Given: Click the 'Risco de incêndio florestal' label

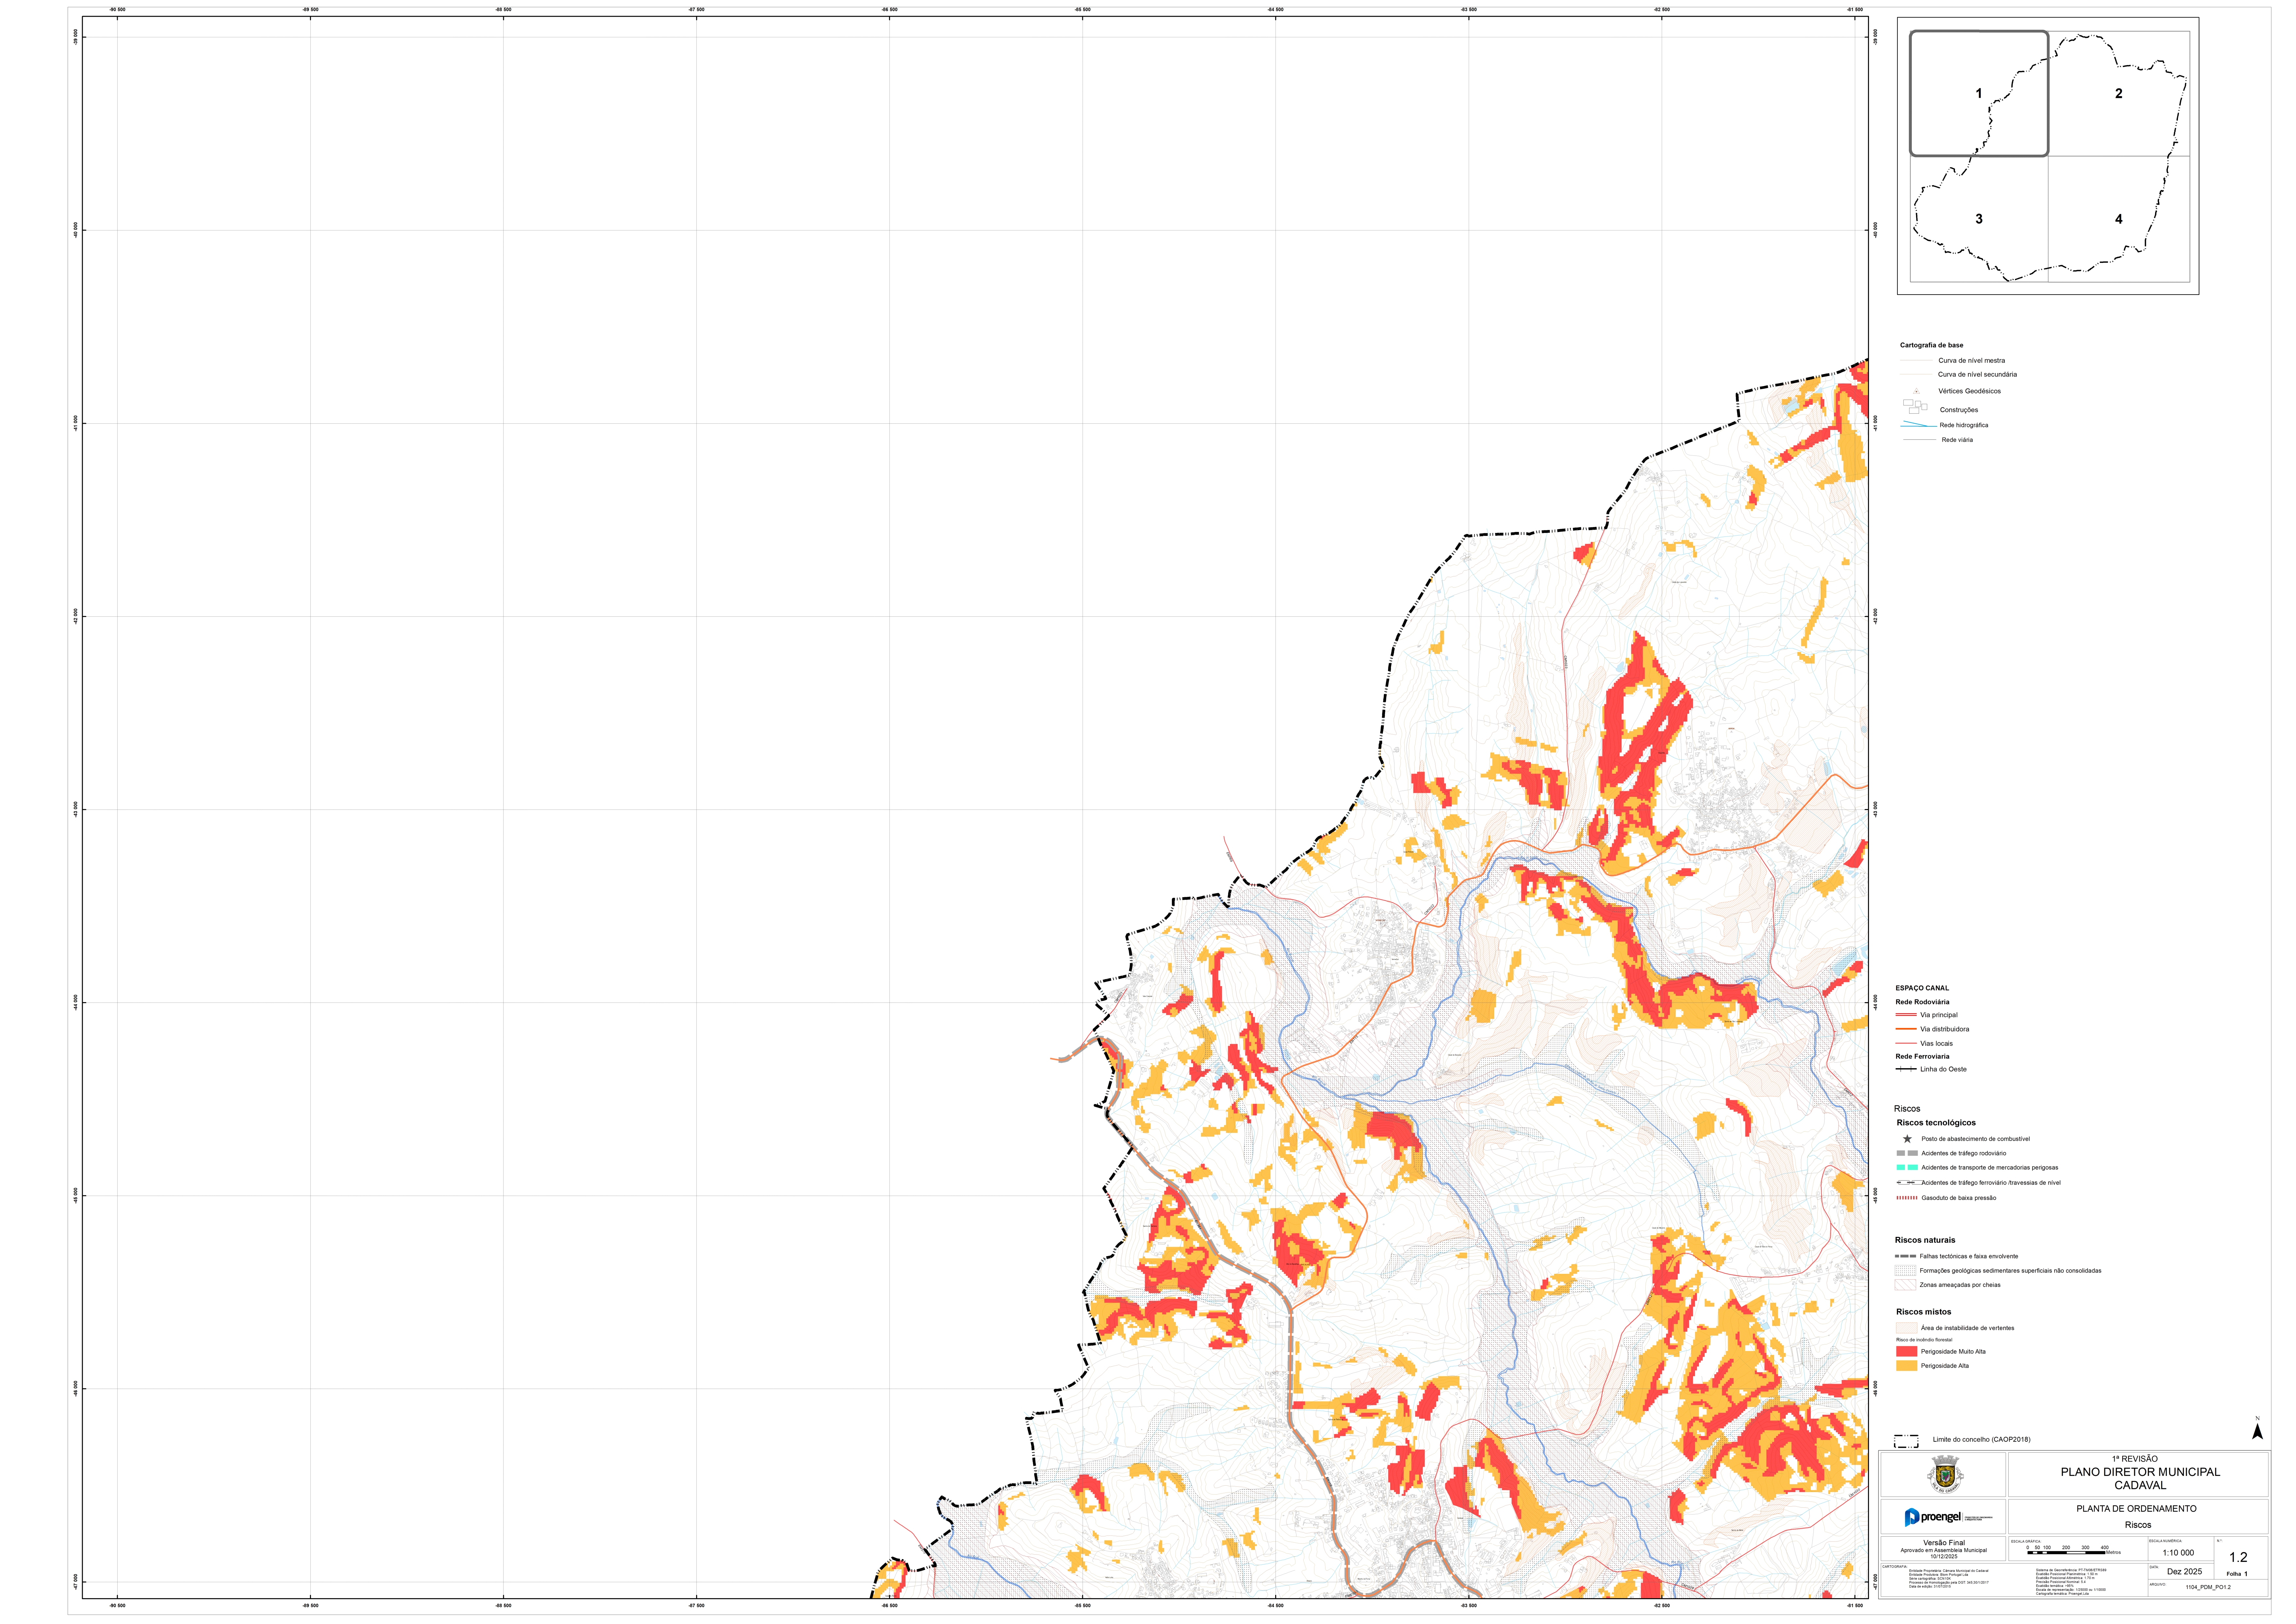Looking at the screenshot, I should click(x=1924, y=1340).
